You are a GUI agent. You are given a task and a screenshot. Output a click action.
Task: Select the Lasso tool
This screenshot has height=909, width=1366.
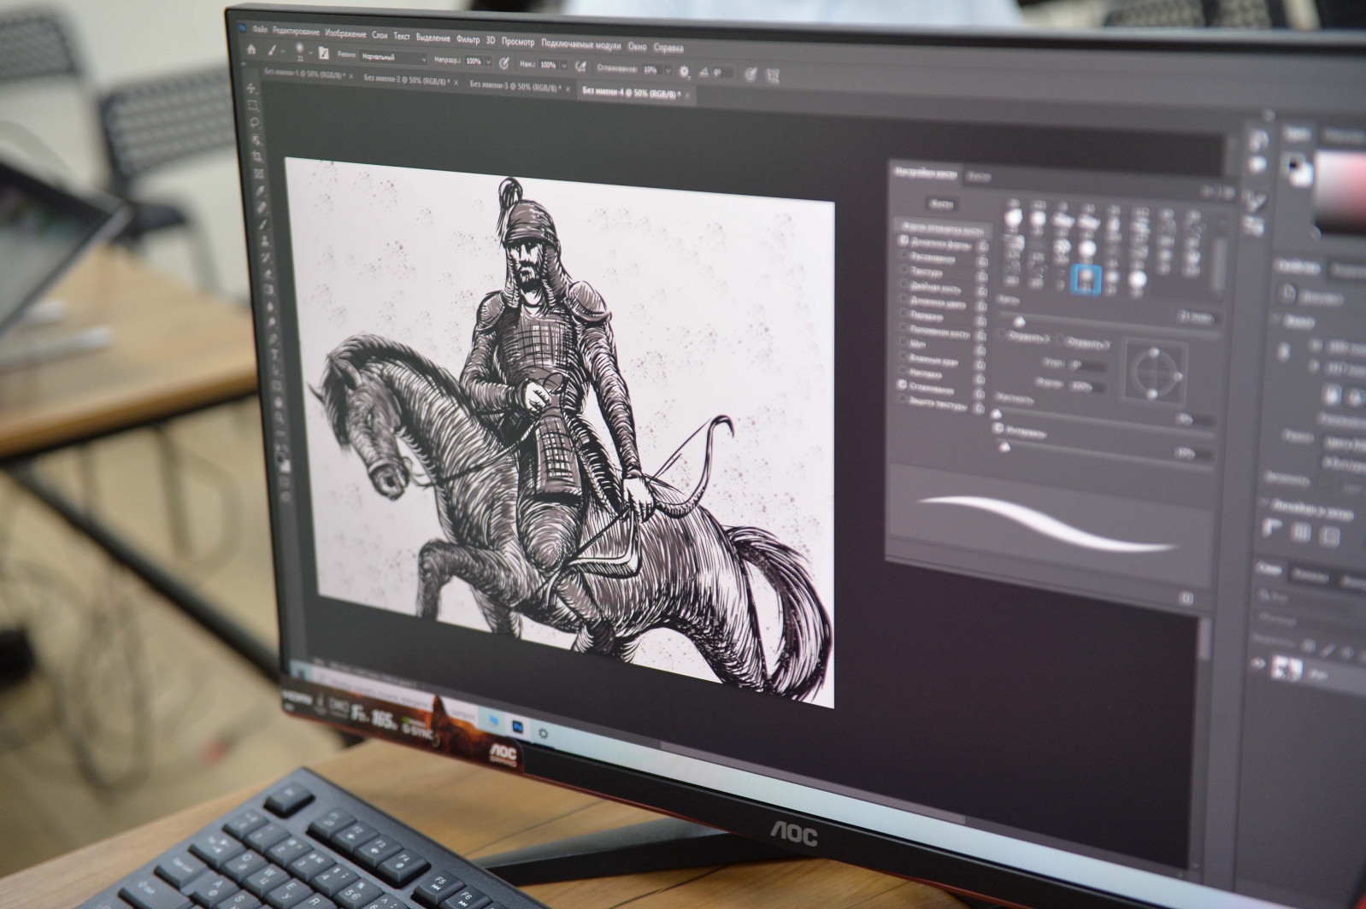[255, 123]
